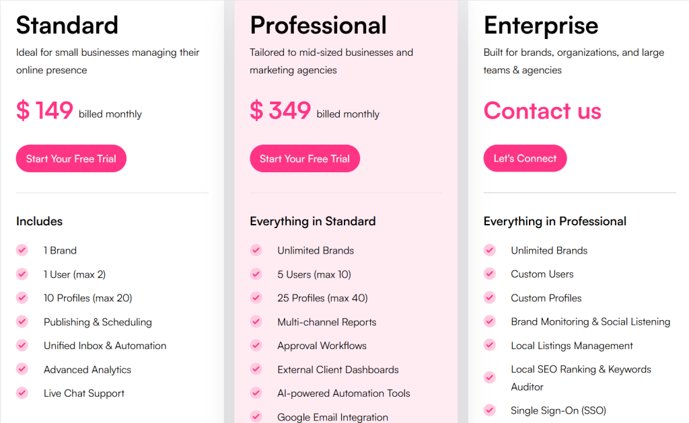The image size is (689, 423).
Task: Start the free trial for Standard plan
Action: click(71, 159)
